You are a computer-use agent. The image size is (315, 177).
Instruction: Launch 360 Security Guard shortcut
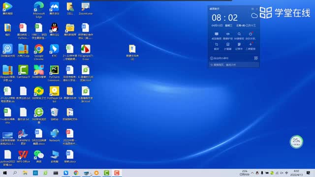click(39, 93)
